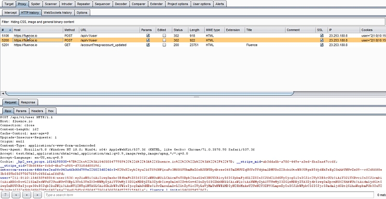Toggle Params checkbox for request 5106
The height and width of the screenshot is (199, 386).
click(x=148, y=36)
